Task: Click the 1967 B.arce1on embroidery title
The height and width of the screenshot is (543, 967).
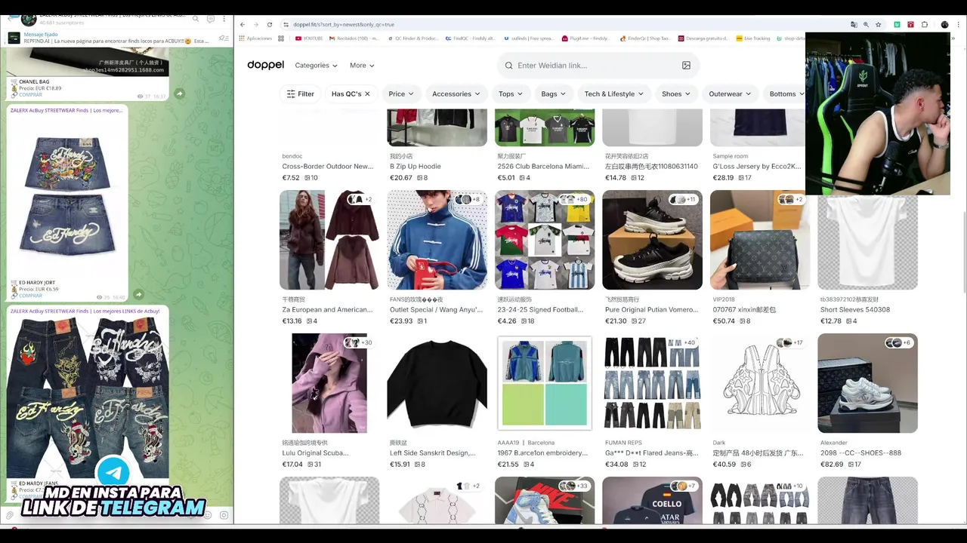Action: point(542,453)
